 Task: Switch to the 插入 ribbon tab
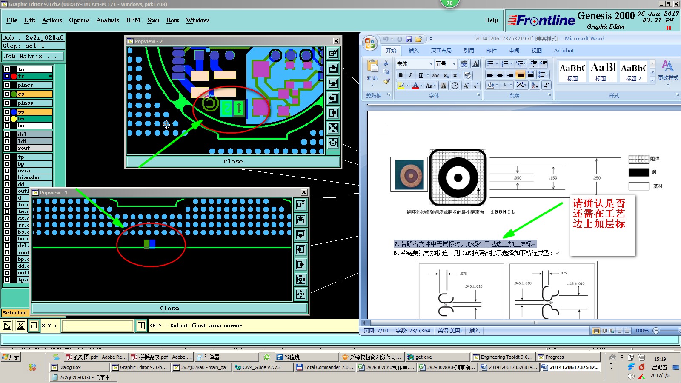click(x=413, y=50)
